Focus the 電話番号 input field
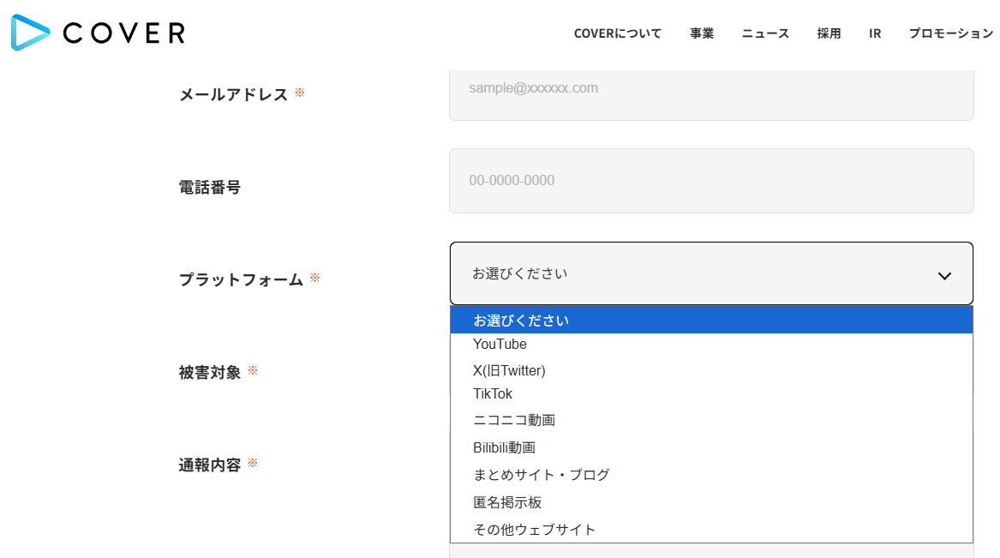The width and height of the screenshot is (1000, 558). tap(710, 181)
